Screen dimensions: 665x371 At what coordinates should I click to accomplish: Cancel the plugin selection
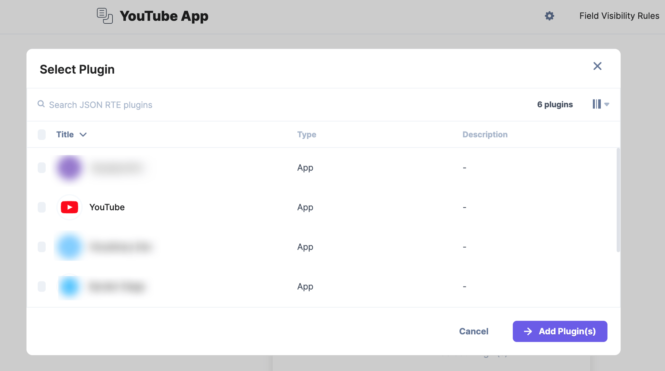pos(473,331)
